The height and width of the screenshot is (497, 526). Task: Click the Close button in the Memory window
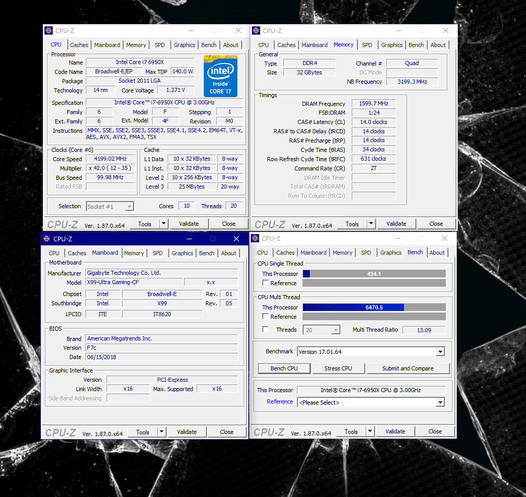click(x=436, y=224)
